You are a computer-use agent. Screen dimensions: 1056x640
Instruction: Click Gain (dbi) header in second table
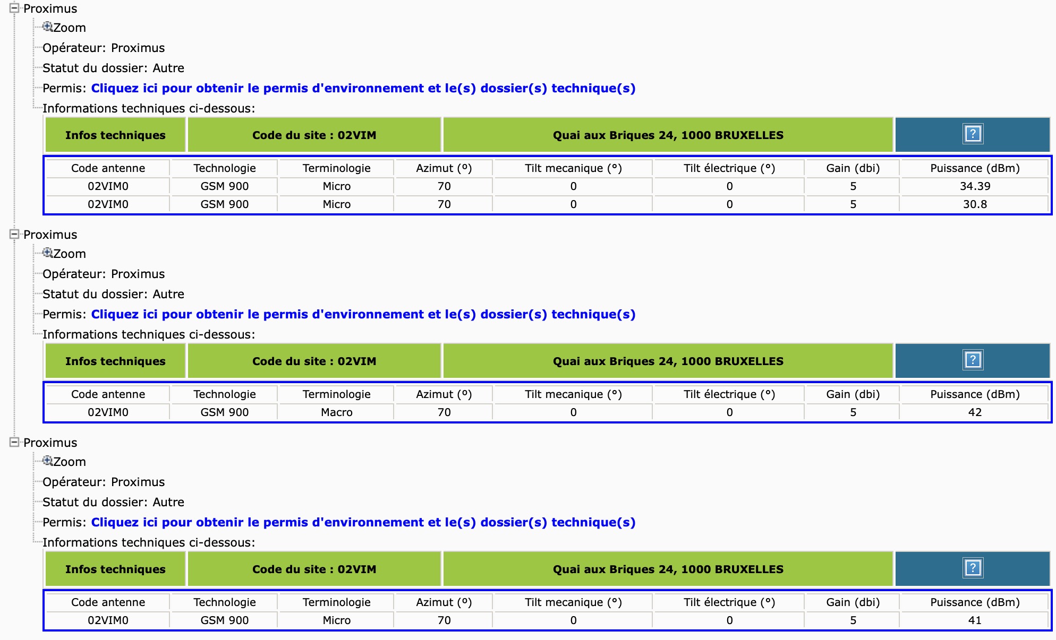pos(853,394)
